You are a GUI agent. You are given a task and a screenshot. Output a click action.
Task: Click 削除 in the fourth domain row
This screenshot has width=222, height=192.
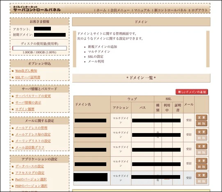pos(201,167)
